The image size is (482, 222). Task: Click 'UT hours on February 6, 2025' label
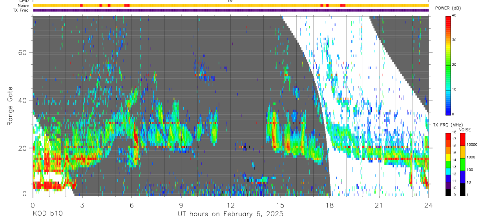(230, 214)
